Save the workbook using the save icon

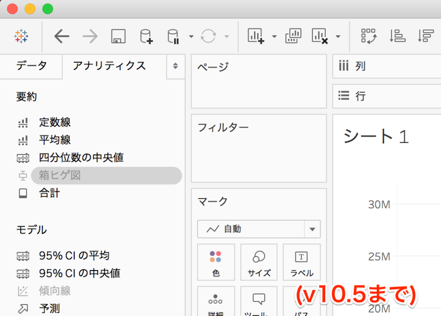point(118,36)
